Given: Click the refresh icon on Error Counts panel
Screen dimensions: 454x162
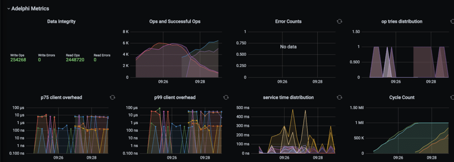Looking at the screenshot, I should pyautogui.click(x=339, y=21).
